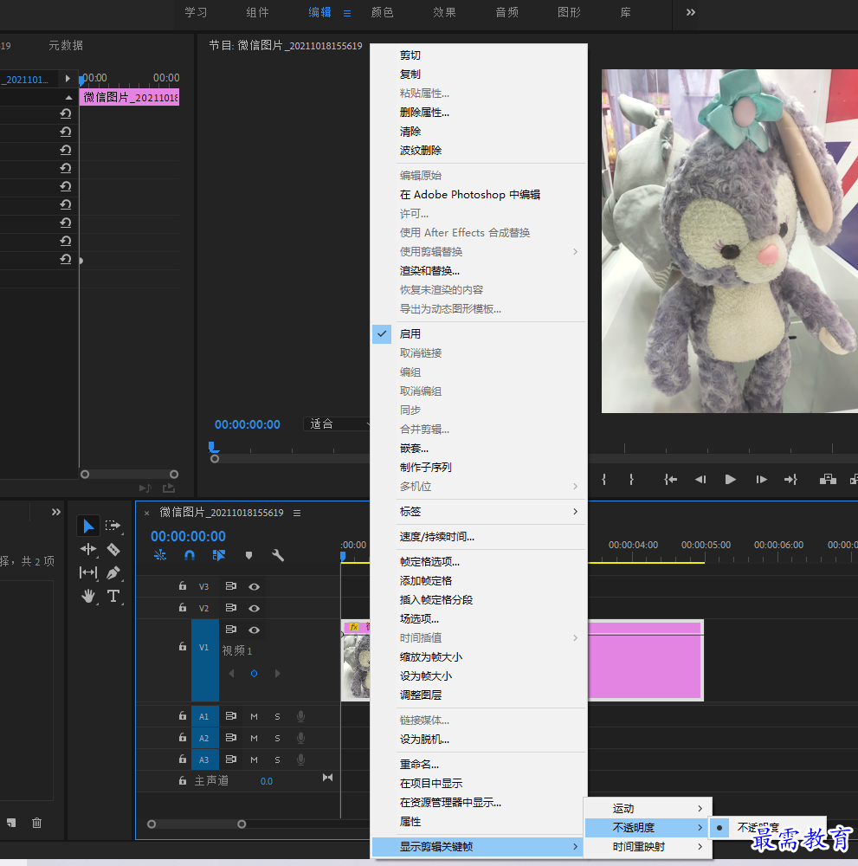Screen dimensions: 858x866
Task: Toggle V2 track output eye
Action: tap(254, 608)
